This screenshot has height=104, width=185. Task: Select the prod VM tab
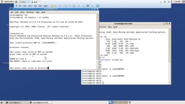35,2
